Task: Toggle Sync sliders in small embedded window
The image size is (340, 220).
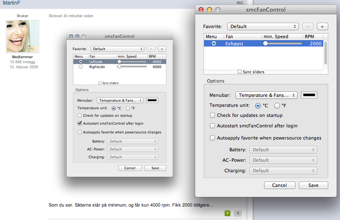Action: (100, 83)
